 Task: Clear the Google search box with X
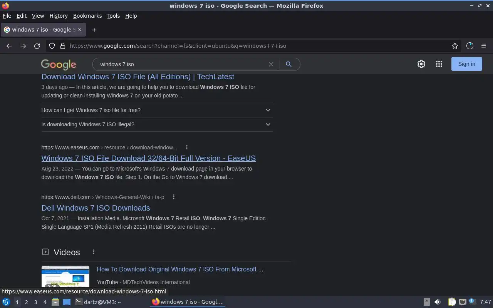pos(271,64)
